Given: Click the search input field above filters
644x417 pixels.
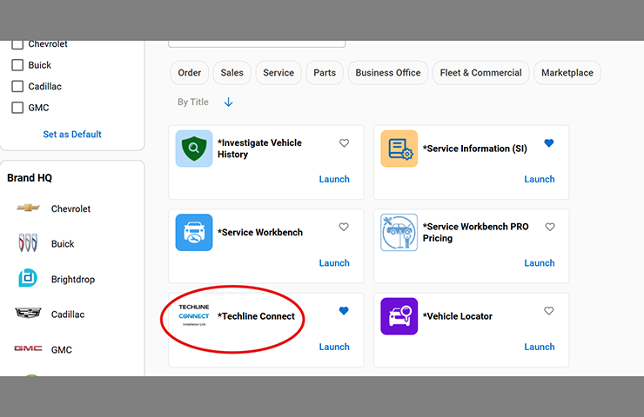Looking at the screenshot, I should point(257,44).
